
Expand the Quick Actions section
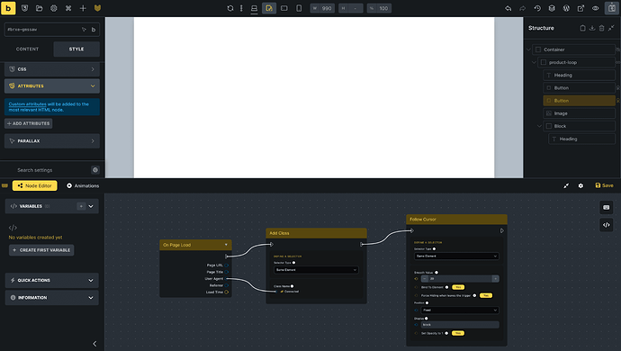click(x=52, y=280)
